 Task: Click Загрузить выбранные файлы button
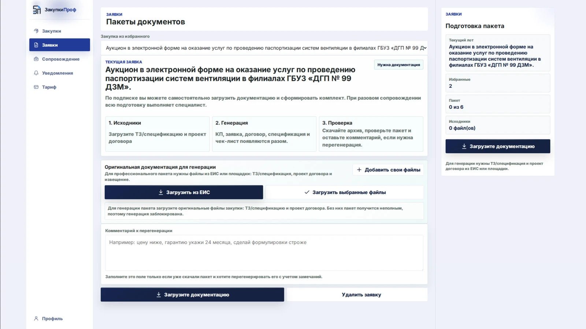point(345,192)
